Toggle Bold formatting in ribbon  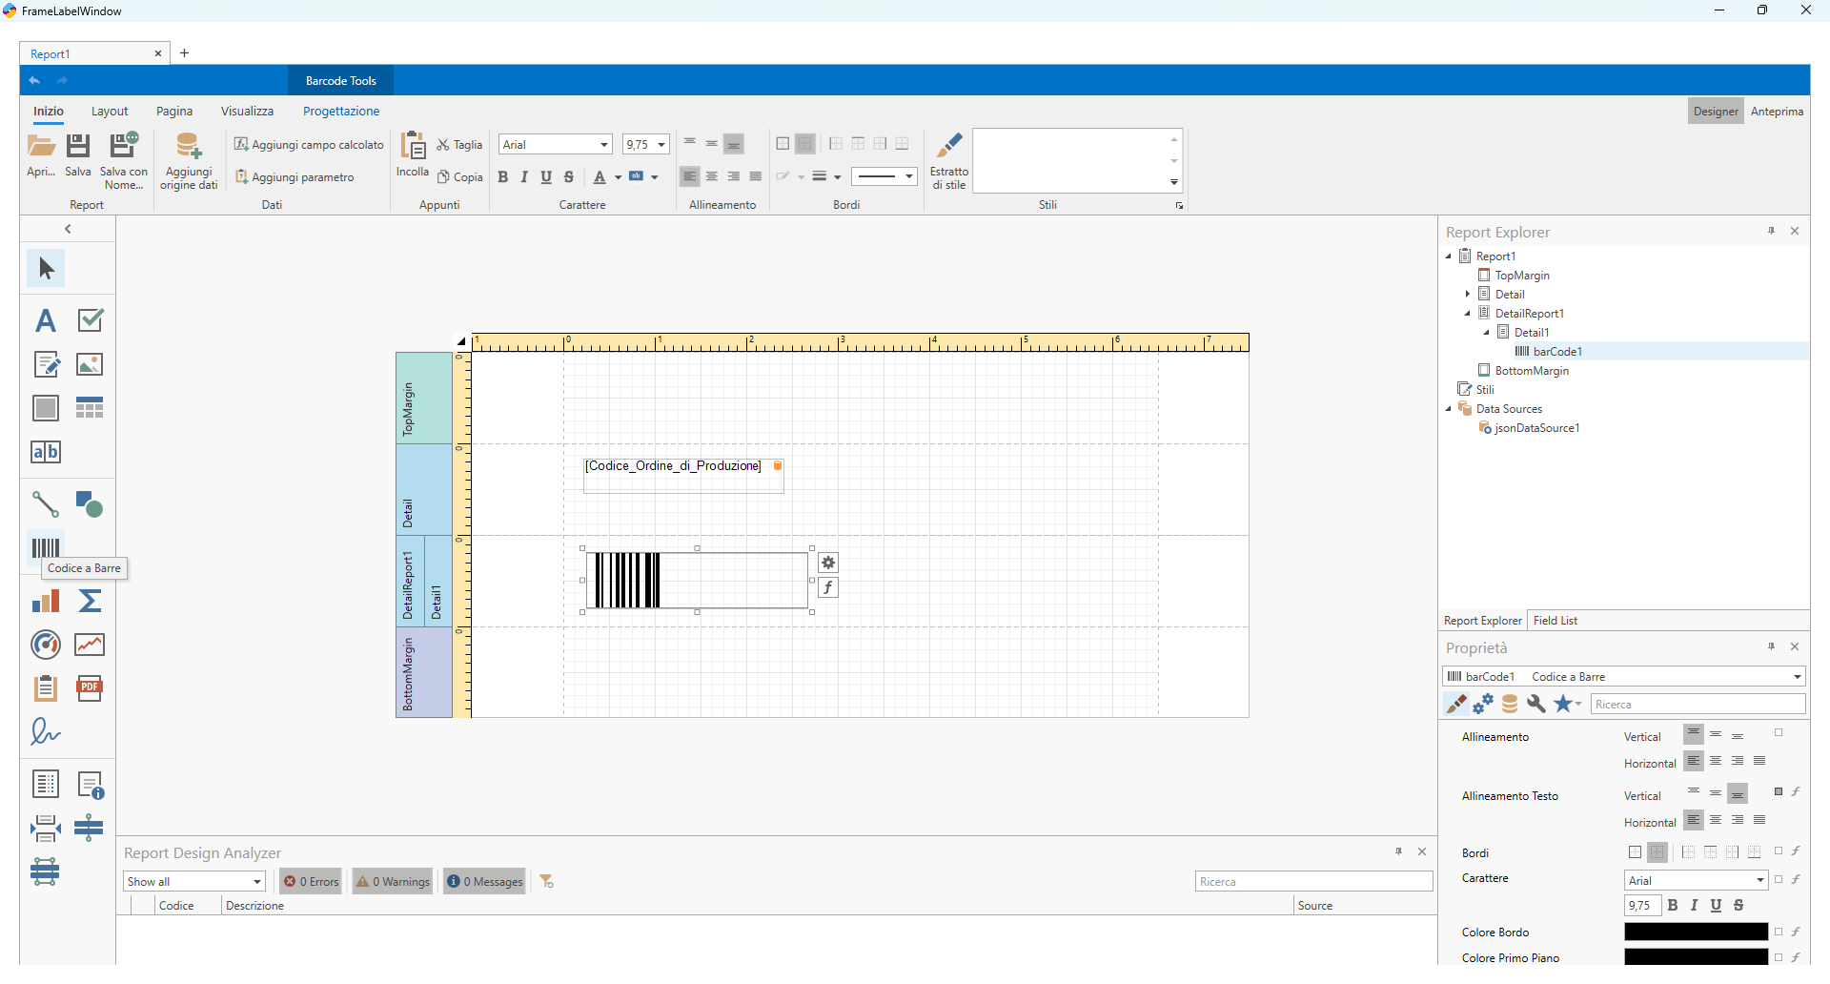[502, 176]
